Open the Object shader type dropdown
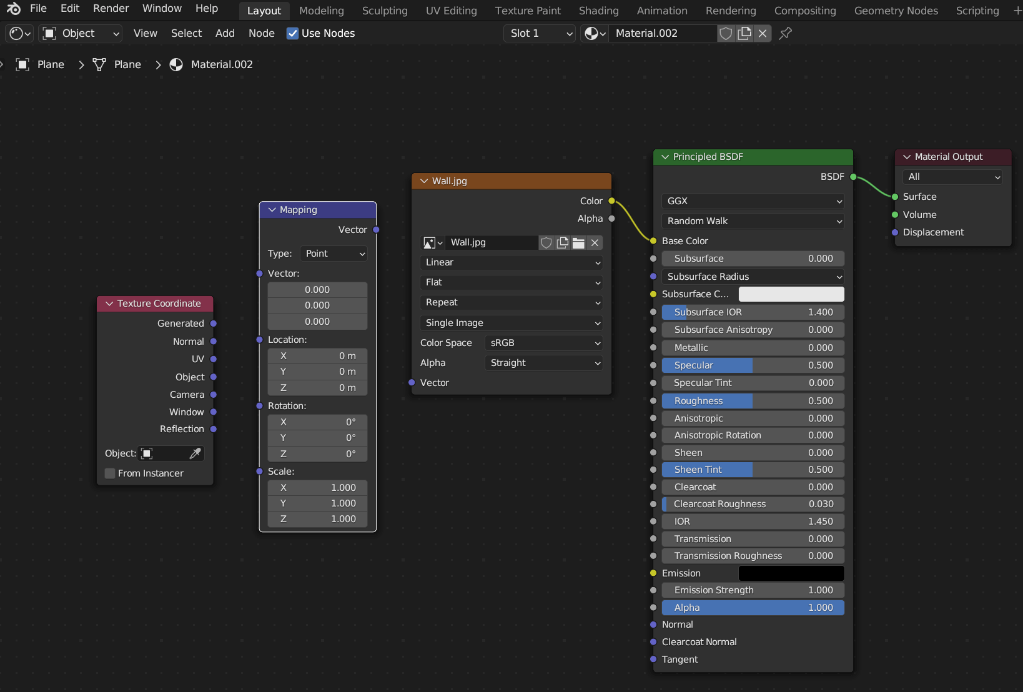Viewport: 1023px width, 692px height. (x=81, y=33)
